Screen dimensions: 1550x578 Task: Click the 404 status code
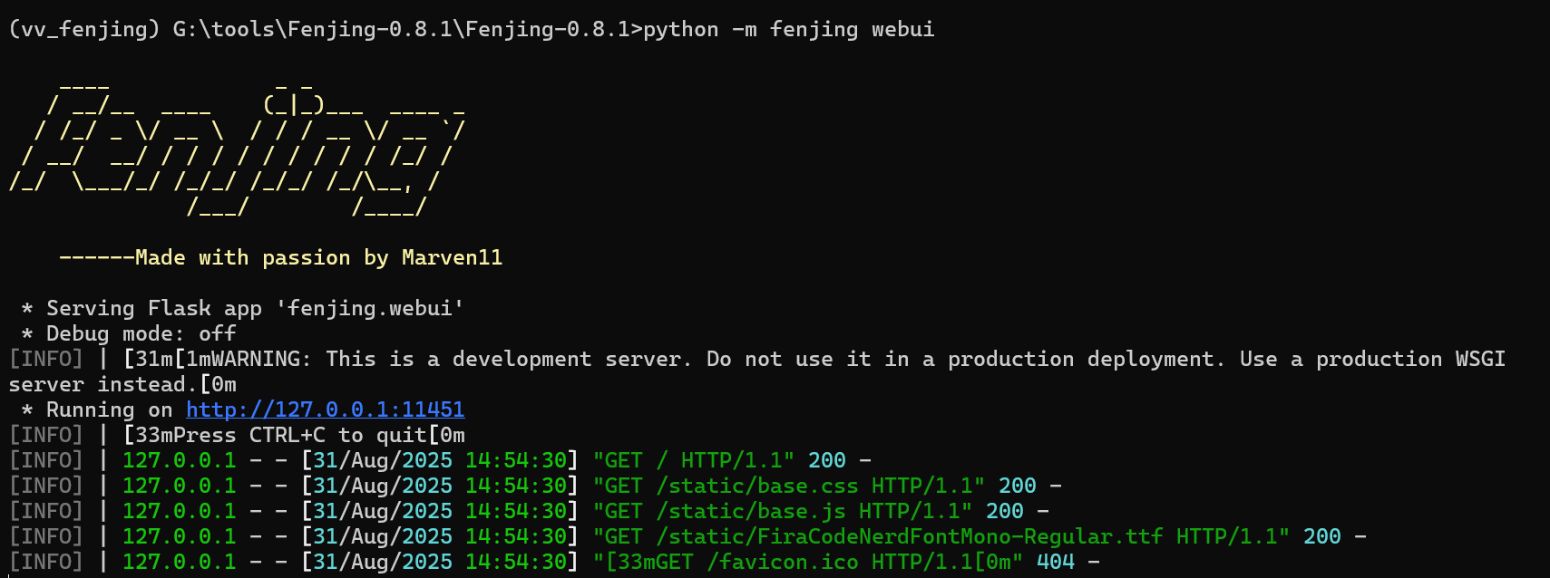pos(1055,563)
